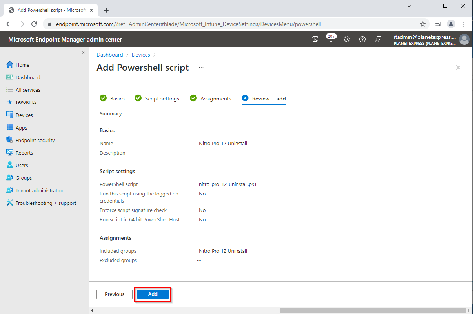Open the tab search dropdown arrow
This screenshot has height=314, width=473.
(409, 6)
